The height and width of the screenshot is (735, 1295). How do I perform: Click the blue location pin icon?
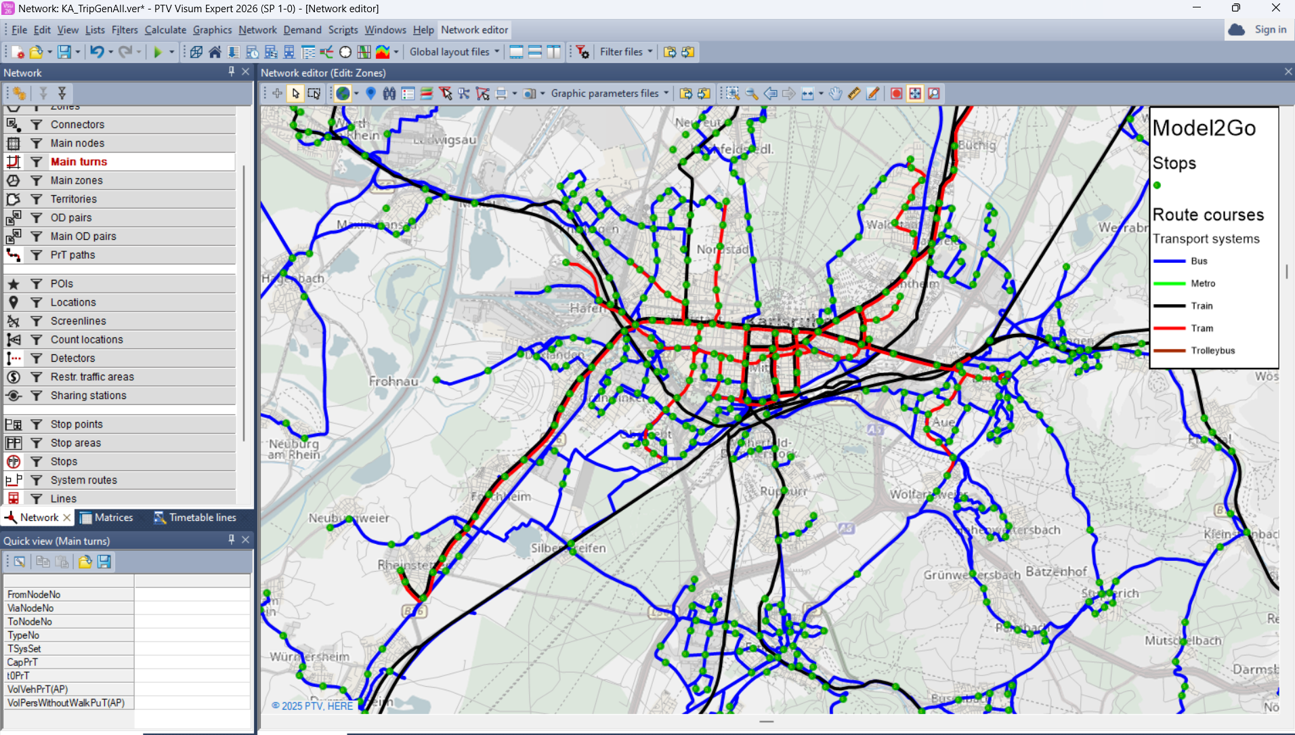click(x=370, y=93)
